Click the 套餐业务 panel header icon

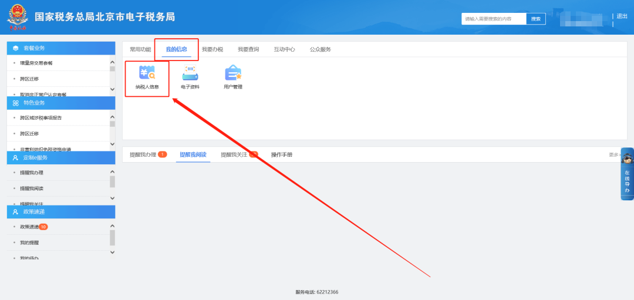[15, 48]
